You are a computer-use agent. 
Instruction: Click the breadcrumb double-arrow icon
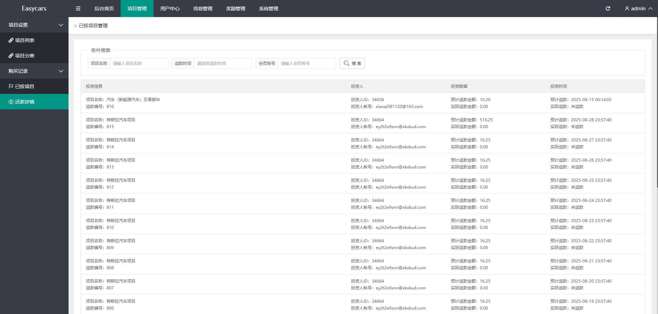pyautogui.click(x=75, y=26)
